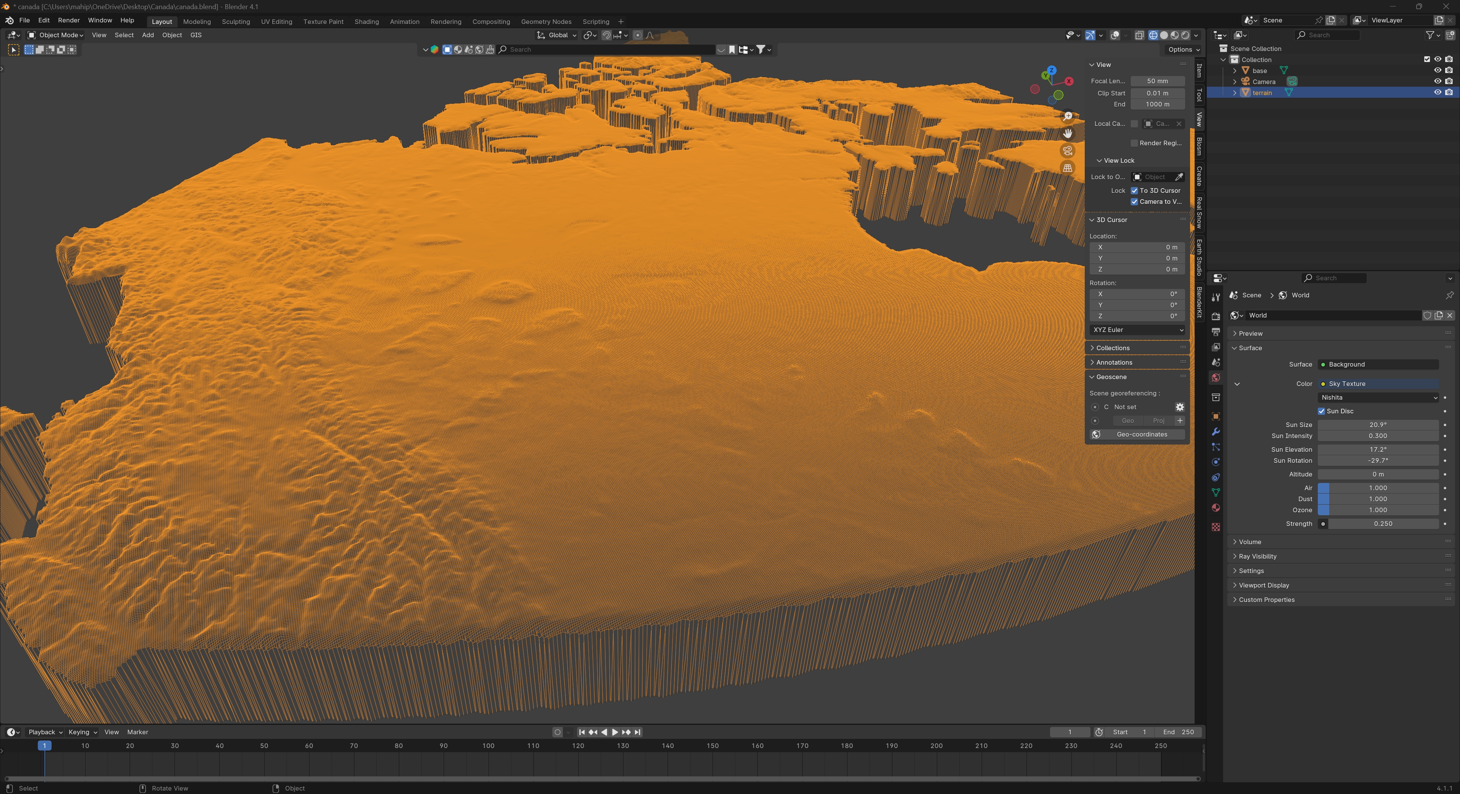Click the pan view hand gizmo
The height and width of the screenshot is (794, 1460).
1068,133
